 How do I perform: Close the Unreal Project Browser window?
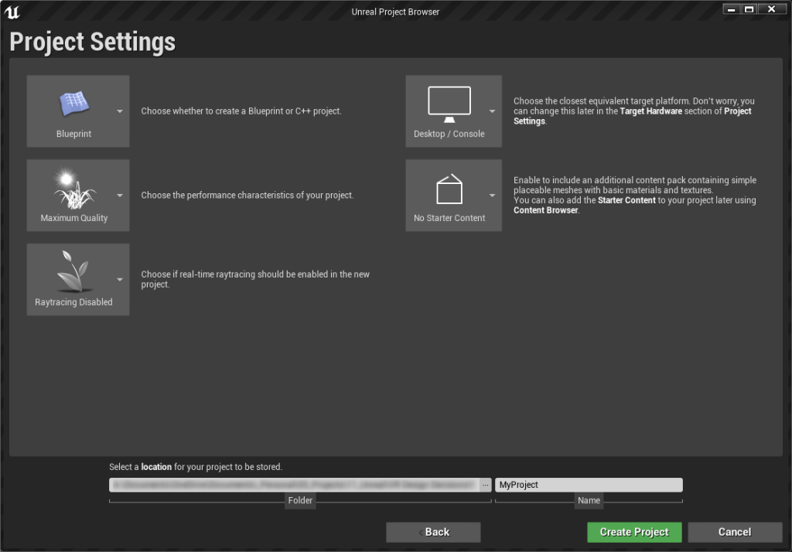click(771, 9)
